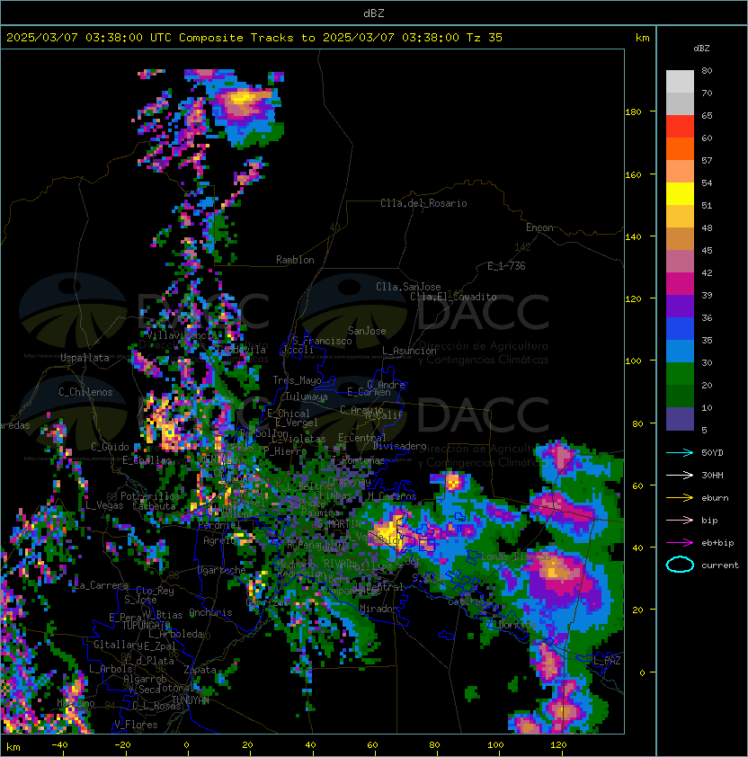The image size is (748, 757).
Task: Click the Encon map label
Action: 539,227
